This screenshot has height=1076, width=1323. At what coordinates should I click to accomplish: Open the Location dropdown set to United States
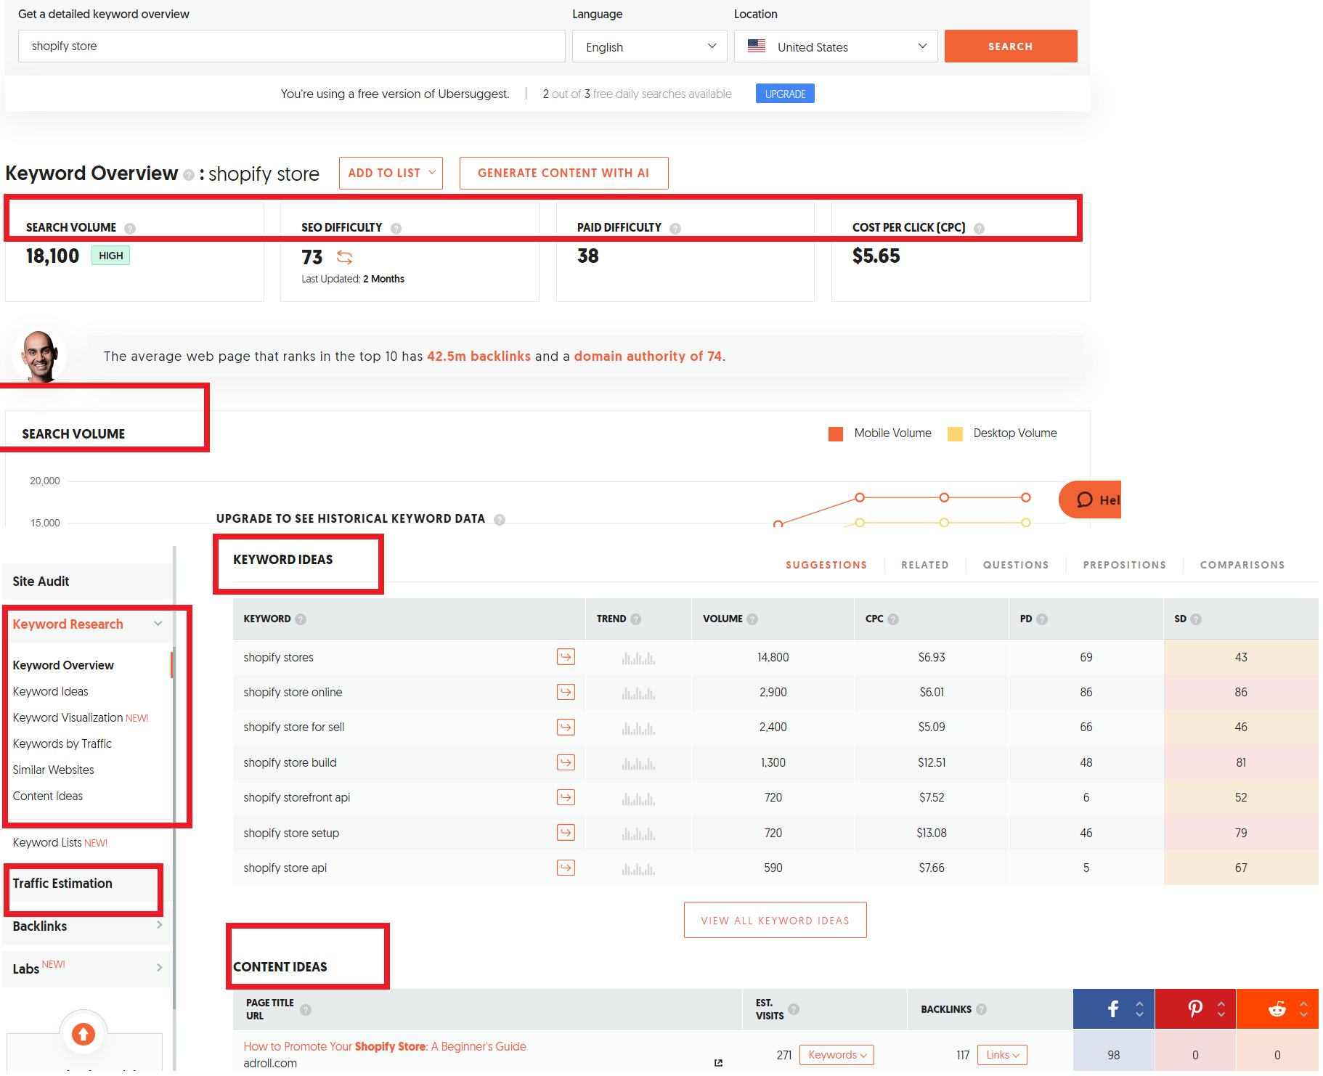pos(836,46)
